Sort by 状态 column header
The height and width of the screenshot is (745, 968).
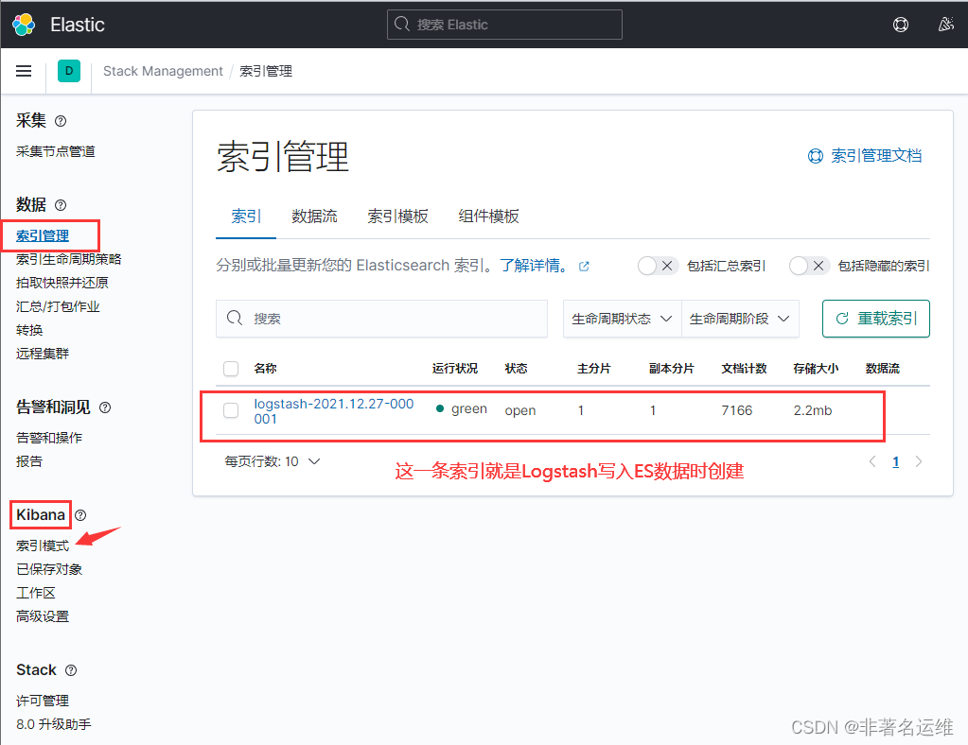tap(516, 368)
